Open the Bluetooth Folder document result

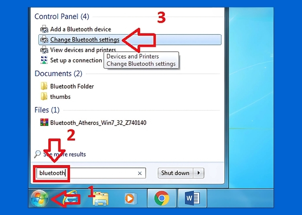click(72, 86)
